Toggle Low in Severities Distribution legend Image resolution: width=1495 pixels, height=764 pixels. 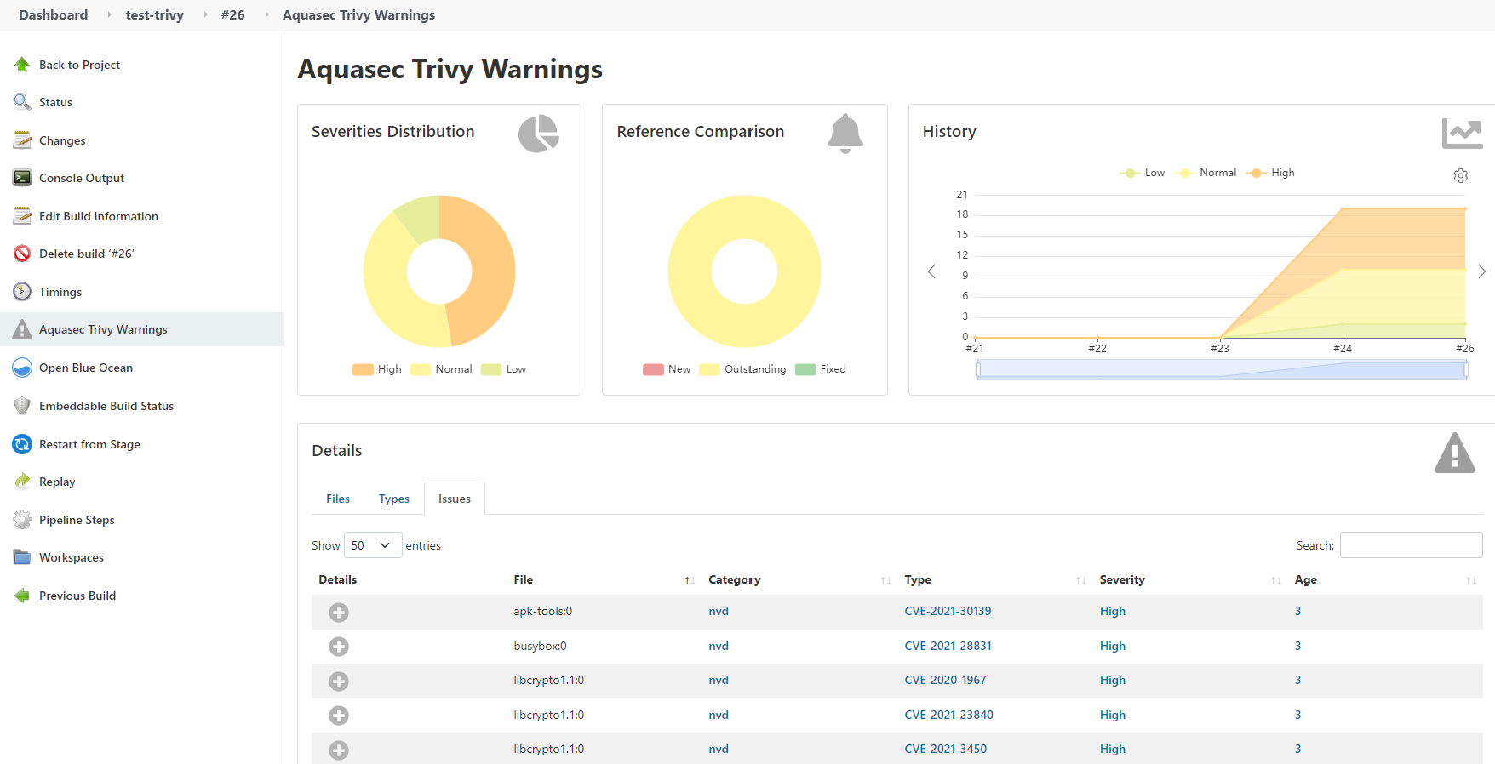[504, 369]
